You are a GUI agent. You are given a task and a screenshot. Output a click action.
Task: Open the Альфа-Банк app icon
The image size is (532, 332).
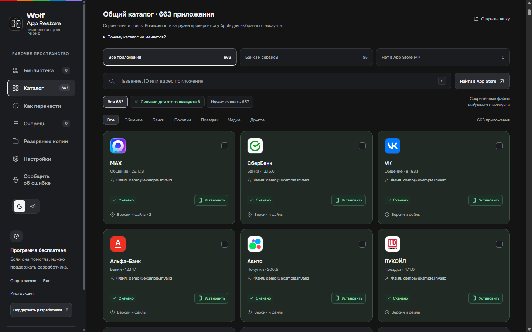click(x=118, y=244)
